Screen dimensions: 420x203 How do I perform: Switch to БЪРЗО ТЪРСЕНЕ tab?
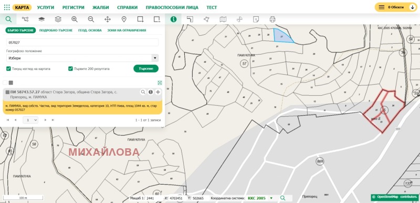[20, 31]
